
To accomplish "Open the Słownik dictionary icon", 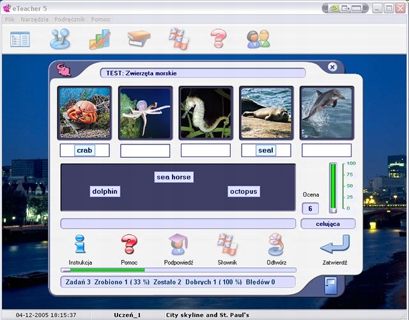I will [x=227, y=244].
